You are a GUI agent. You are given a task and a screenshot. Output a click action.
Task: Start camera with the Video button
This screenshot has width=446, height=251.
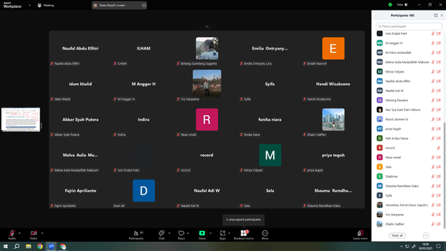[33, 235]
